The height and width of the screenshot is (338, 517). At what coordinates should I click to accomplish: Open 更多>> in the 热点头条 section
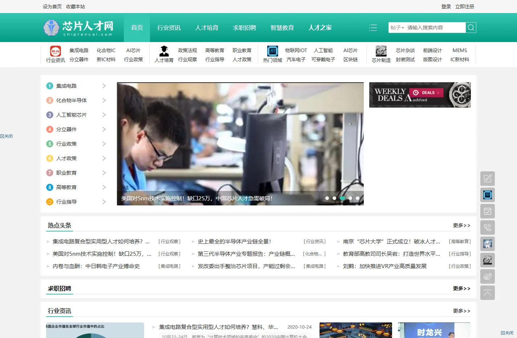(461, 225)
